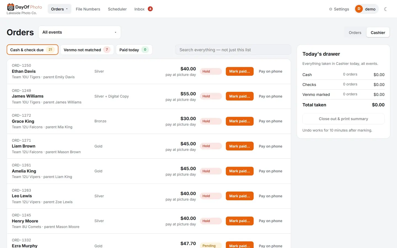Show the Paid today filter

coord(134,50)
